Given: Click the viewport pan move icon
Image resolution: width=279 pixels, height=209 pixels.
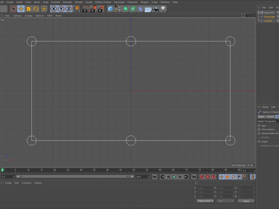Looking at the screenshot, I should click(x=243, y=16).
